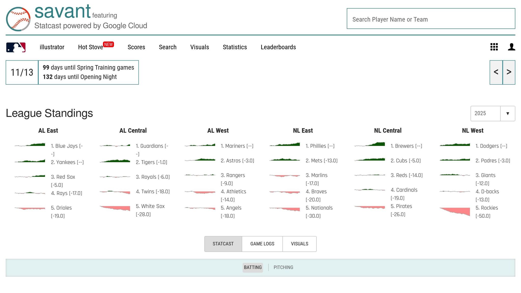The width and height of the screenshot is (521, 293).
Task: Advance to next date with right arrow
Action: click(509, 72)
